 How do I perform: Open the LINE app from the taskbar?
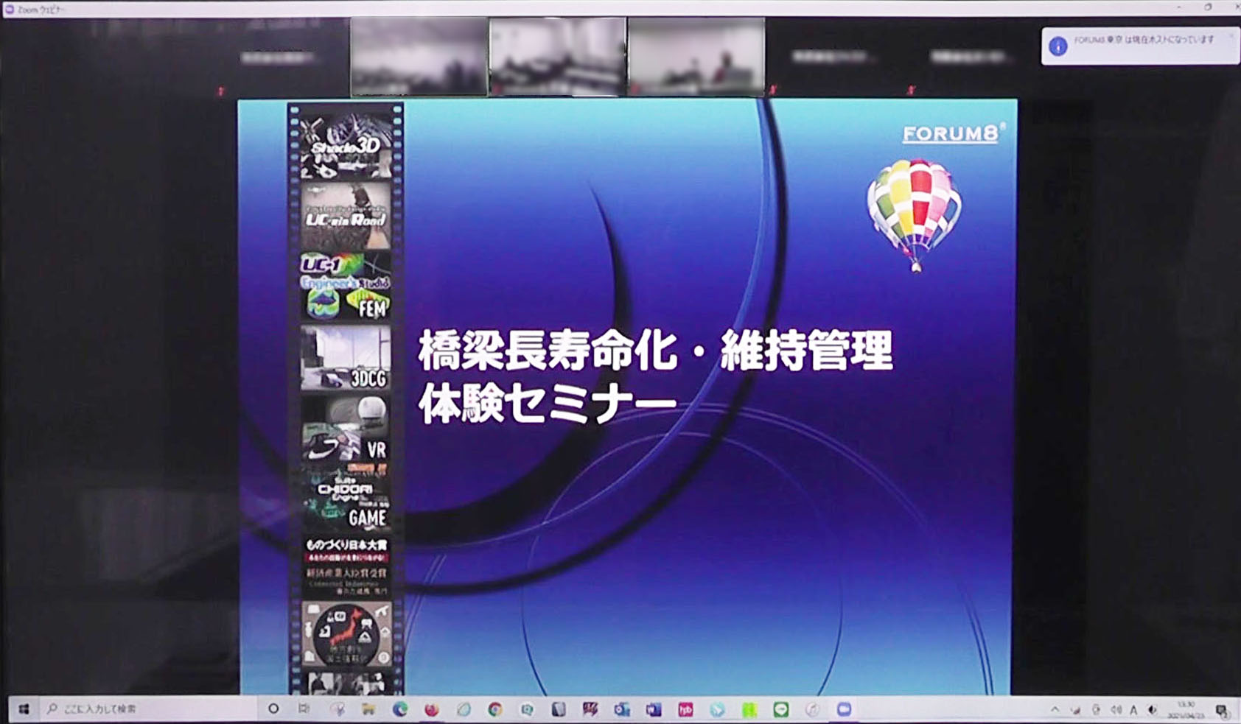tap(781, 709)
